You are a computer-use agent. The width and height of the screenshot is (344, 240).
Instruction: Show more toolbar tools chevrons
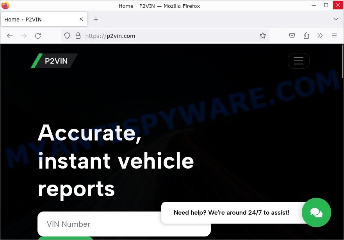point(320,36)
